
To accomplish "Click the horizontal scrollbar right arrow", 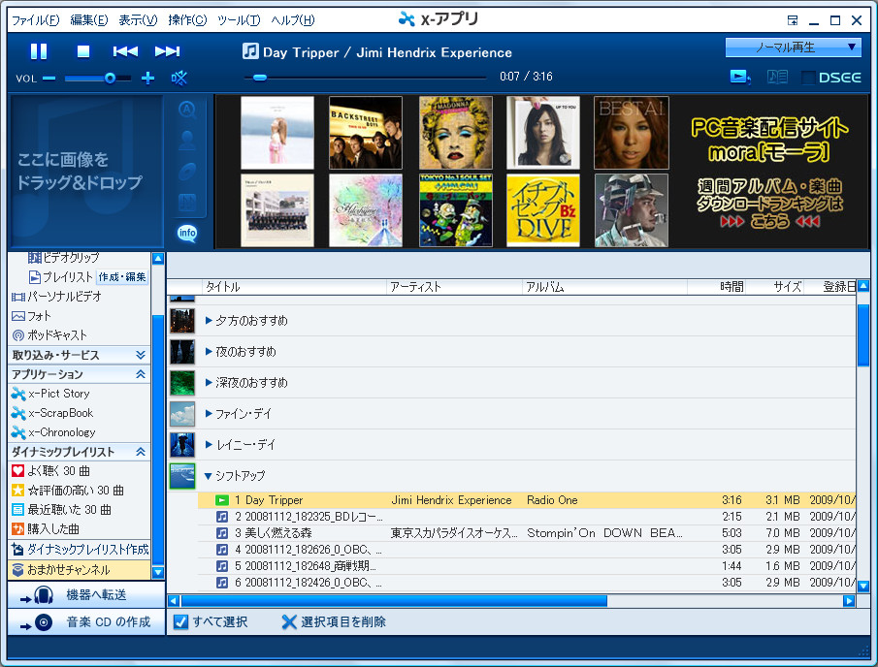I will click(x=849, y=600).
